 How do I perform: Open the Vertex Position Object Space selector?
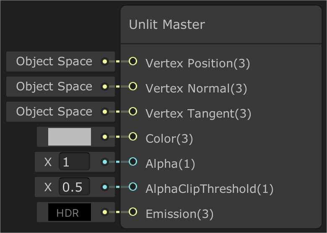pyautogui.click(x=54, y=61)
